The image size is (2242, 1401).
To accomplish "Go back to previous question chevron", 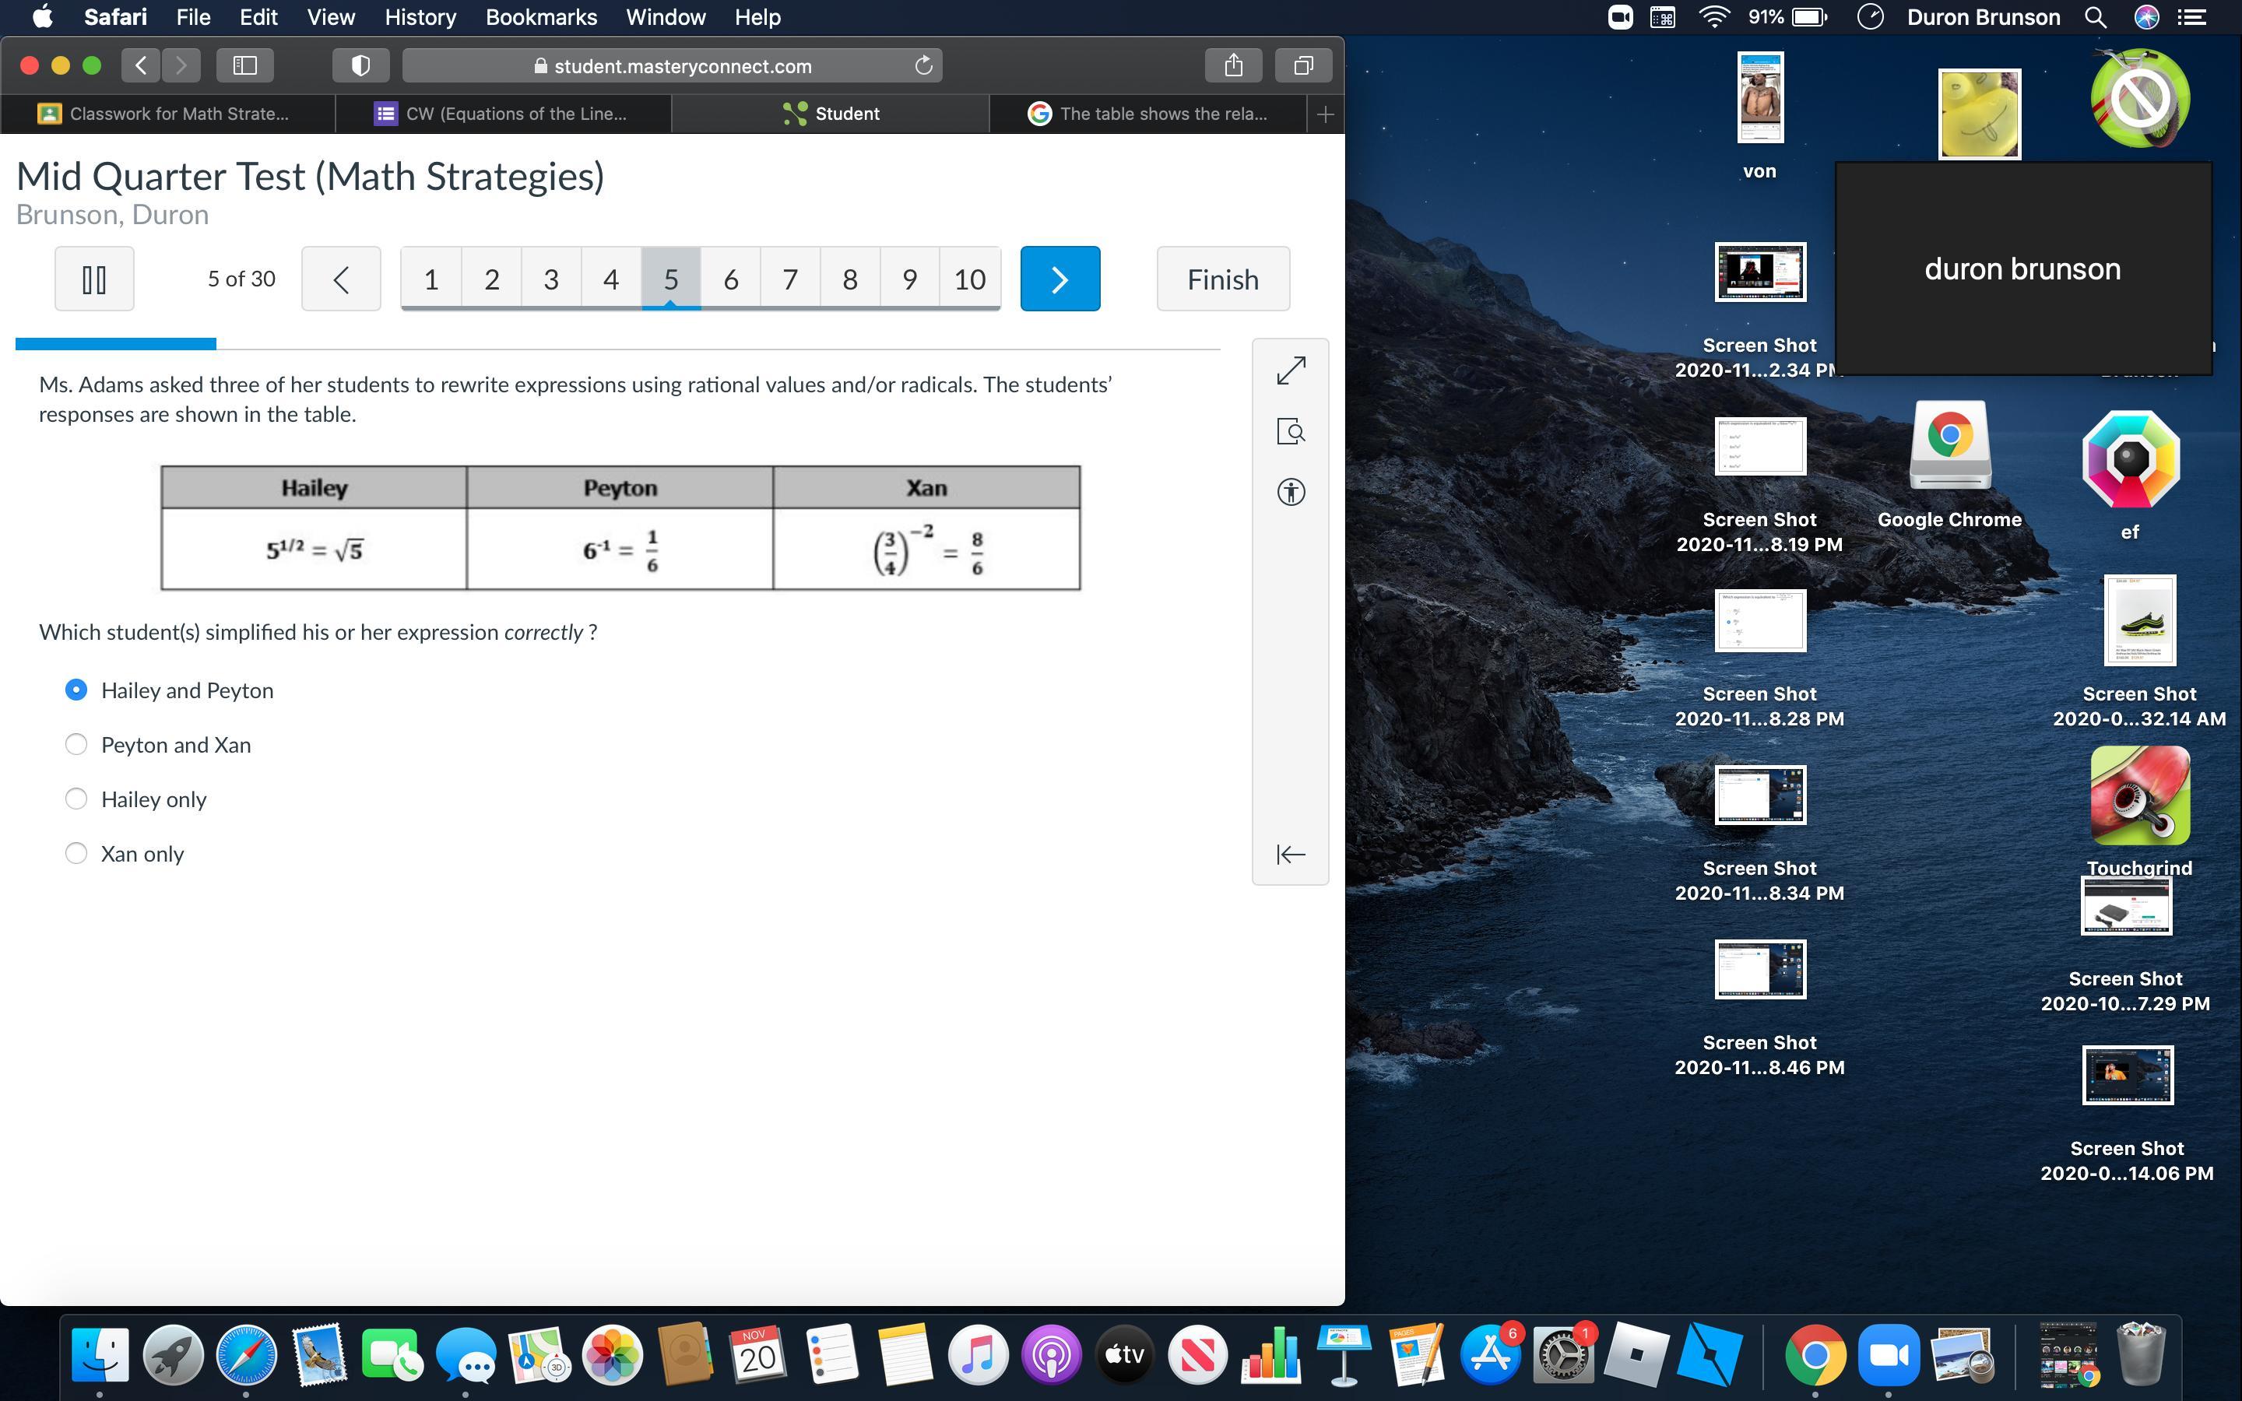I will tap(340, 279).
